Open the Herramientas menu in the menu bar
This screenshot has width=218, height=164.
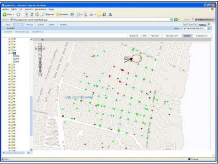click(40, 9)
